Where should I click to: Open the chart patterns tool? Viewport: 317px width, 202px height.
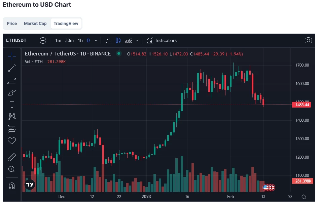pos(12,116)
